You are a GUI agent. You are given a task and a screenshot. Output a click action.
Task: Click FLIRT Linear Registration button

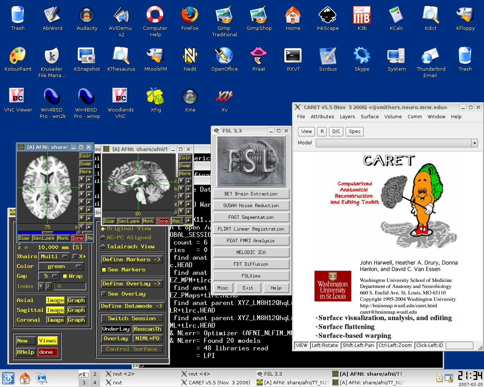point(251,229)
